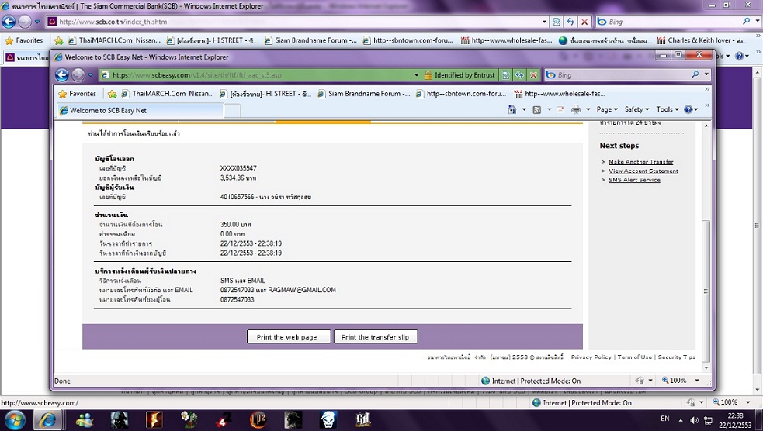The height and width of the screenshot is (431, 763).
Task: Go forward in the SCB Easy Net window
Action: (x=78, y=75)
